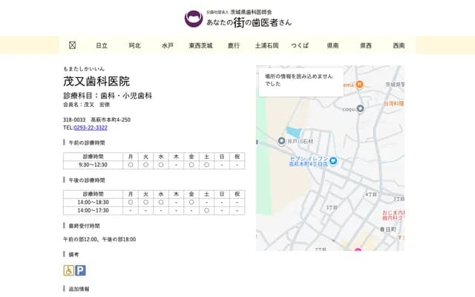Viewport: 475px width, 297px height.
Task: Click the 西南 navigation link
Action: tap(399, 45)
